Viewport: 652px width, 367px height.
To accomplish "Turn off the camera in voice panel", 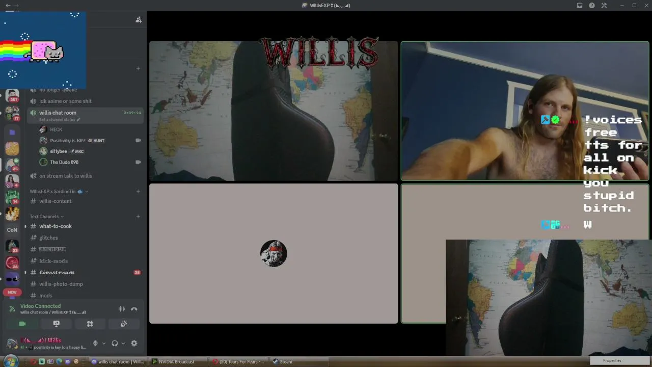I will [x=22, y=324].
